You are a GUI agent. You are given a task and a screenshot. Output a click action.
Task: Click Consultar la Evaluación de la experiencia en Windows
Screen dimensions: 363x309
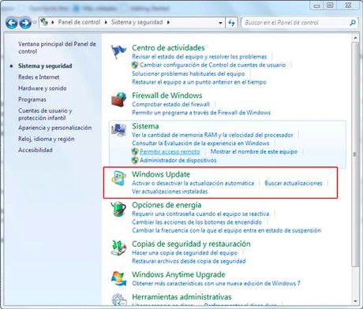(200, 143)
